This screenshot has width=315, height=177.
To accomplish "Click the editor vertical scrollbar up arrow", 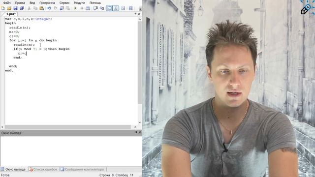I will [x=140, y=19].
